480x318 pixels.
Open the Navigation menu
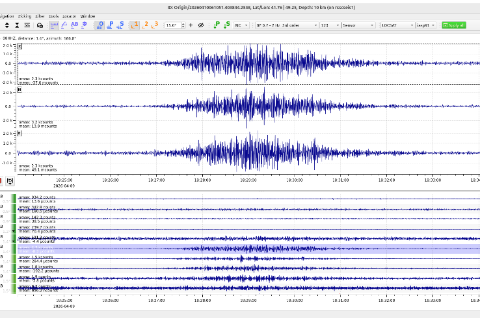click(x=7, y=16)
